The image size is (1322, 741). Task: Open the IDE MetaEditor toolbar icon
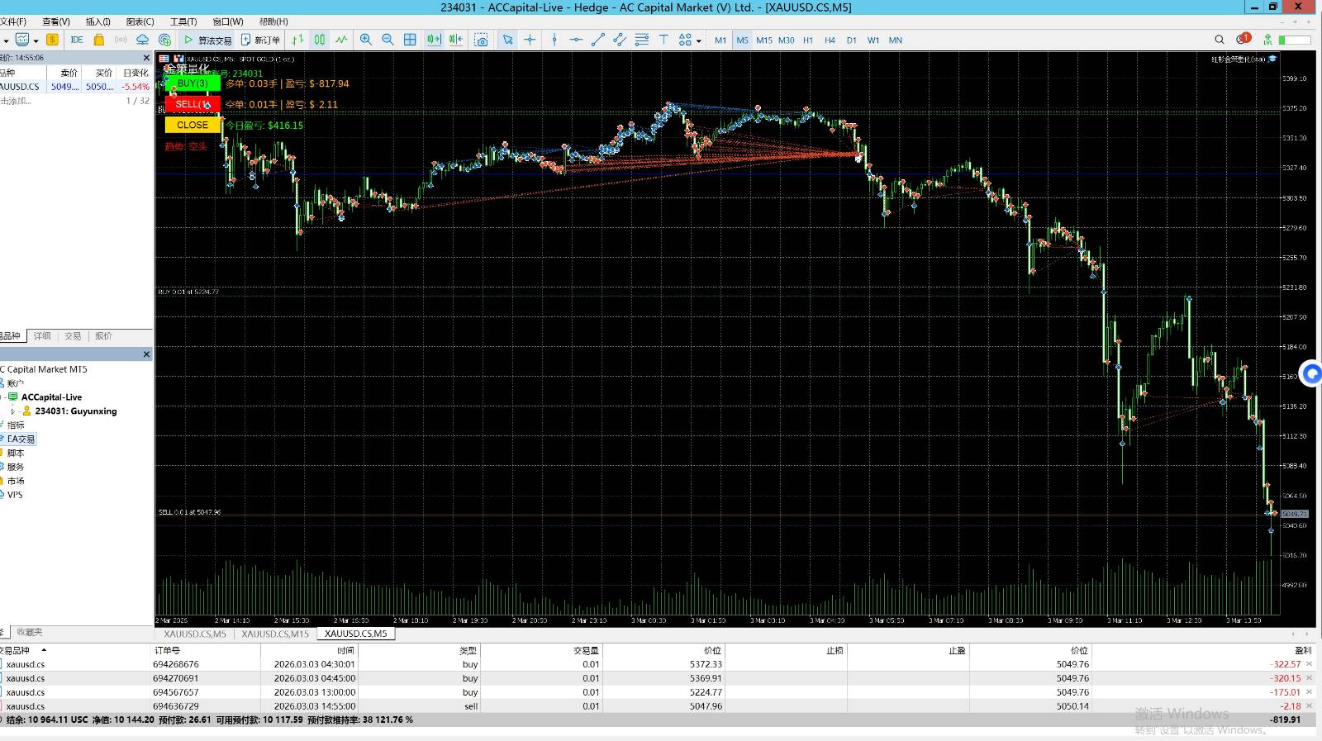point(77,40)
